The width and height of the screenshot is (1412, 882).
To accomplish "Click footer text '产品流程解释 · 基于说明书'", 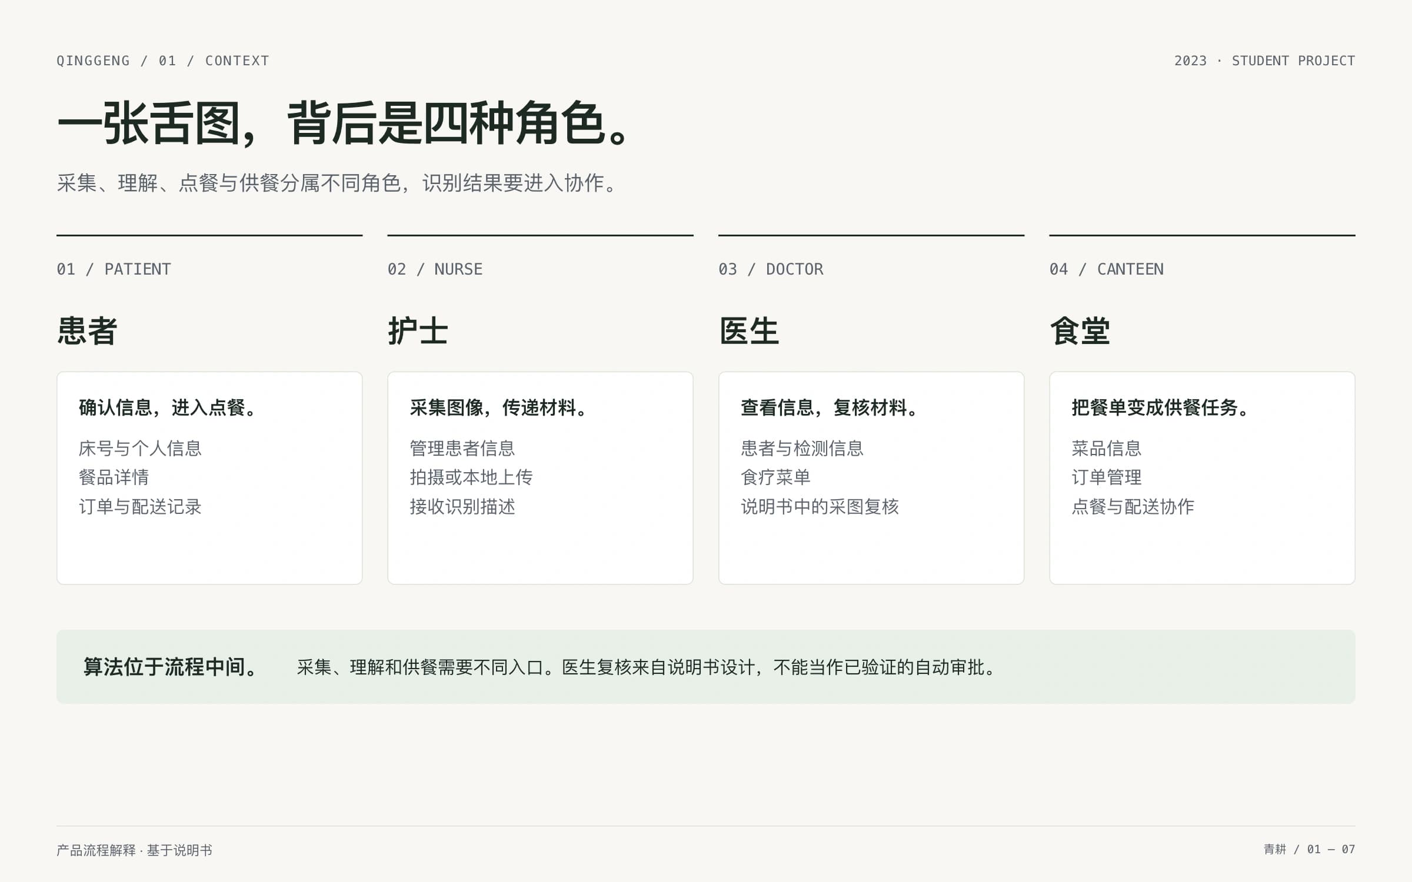I will [134, 850].
